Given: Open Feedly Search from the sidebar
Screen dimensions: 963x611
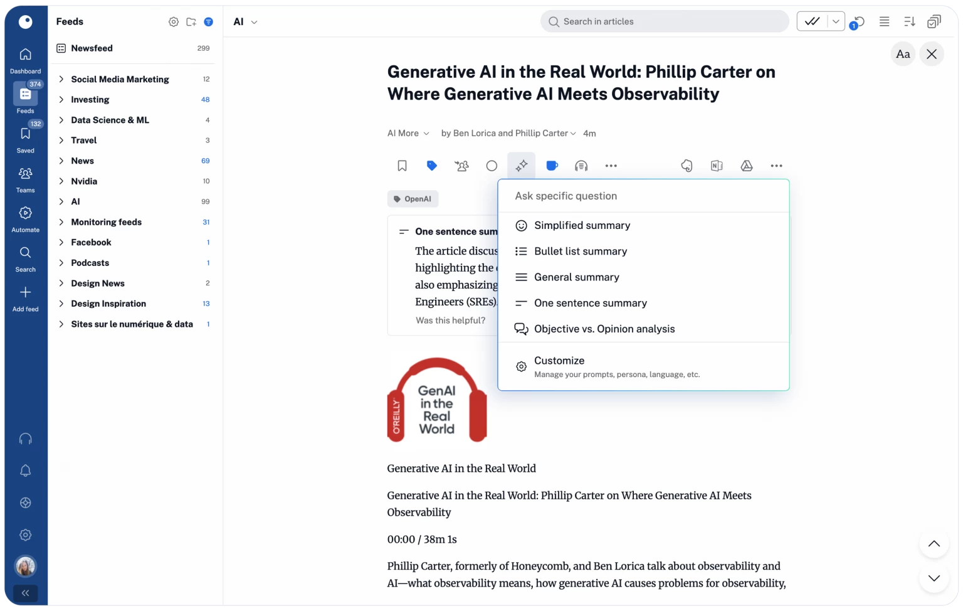Looking at the screenshot, I should pos(25,257).
